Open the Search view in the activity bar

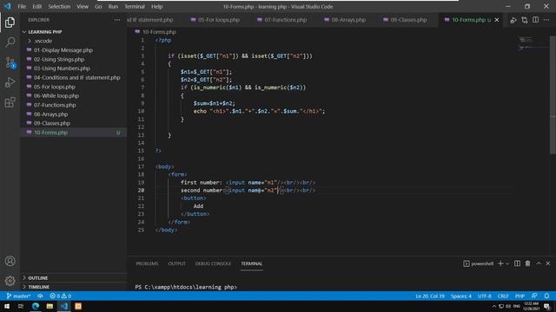[10, 42]
